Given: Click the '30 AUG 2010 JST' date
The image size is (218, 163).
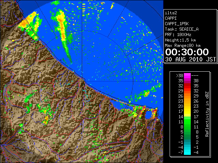Looking at the screenshot, I should click(x=191, y=59).
